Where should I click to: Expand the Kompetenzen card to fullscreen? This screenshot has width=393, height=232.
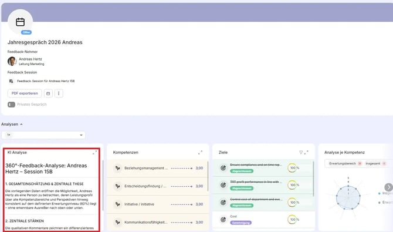(200, 152)
